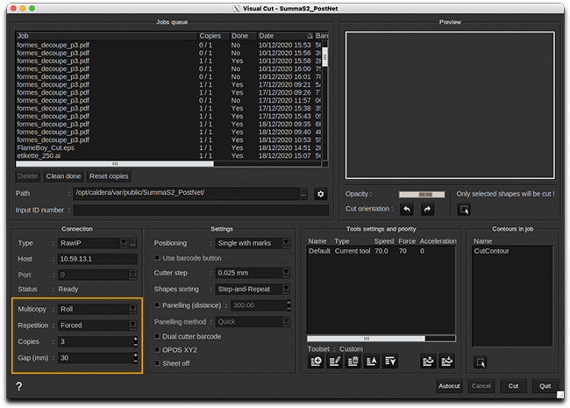
Task: Enable the Use barcode button checkbox
Action: coord(158,258)
